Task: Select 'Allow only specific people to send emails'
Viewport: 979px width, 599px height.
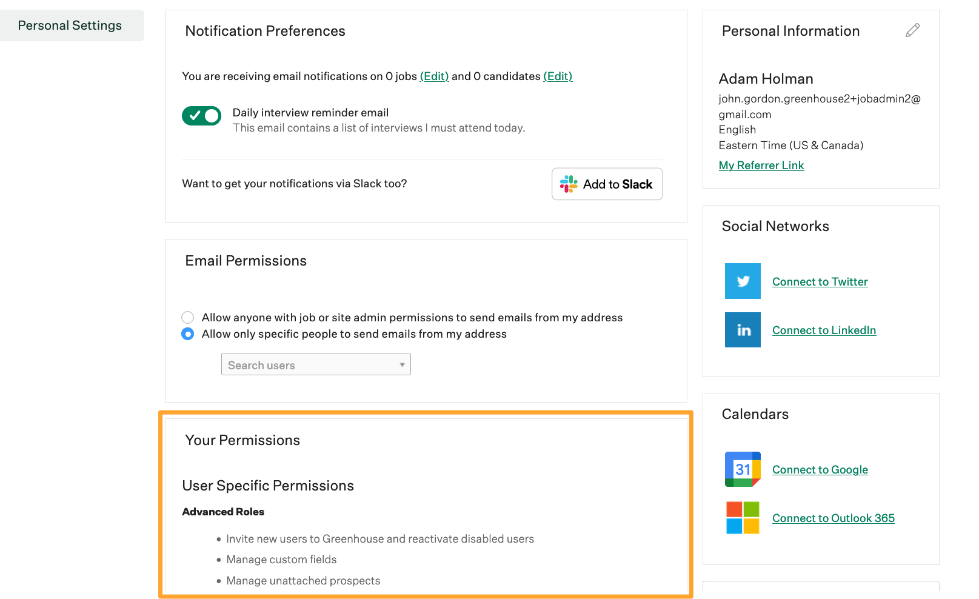Action: [187, 333]
